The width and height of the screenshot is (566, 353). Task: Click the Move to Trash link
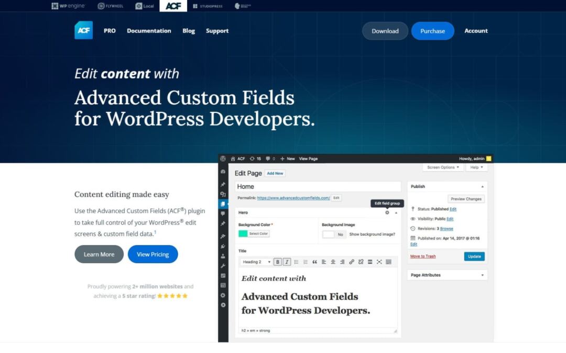422,256
